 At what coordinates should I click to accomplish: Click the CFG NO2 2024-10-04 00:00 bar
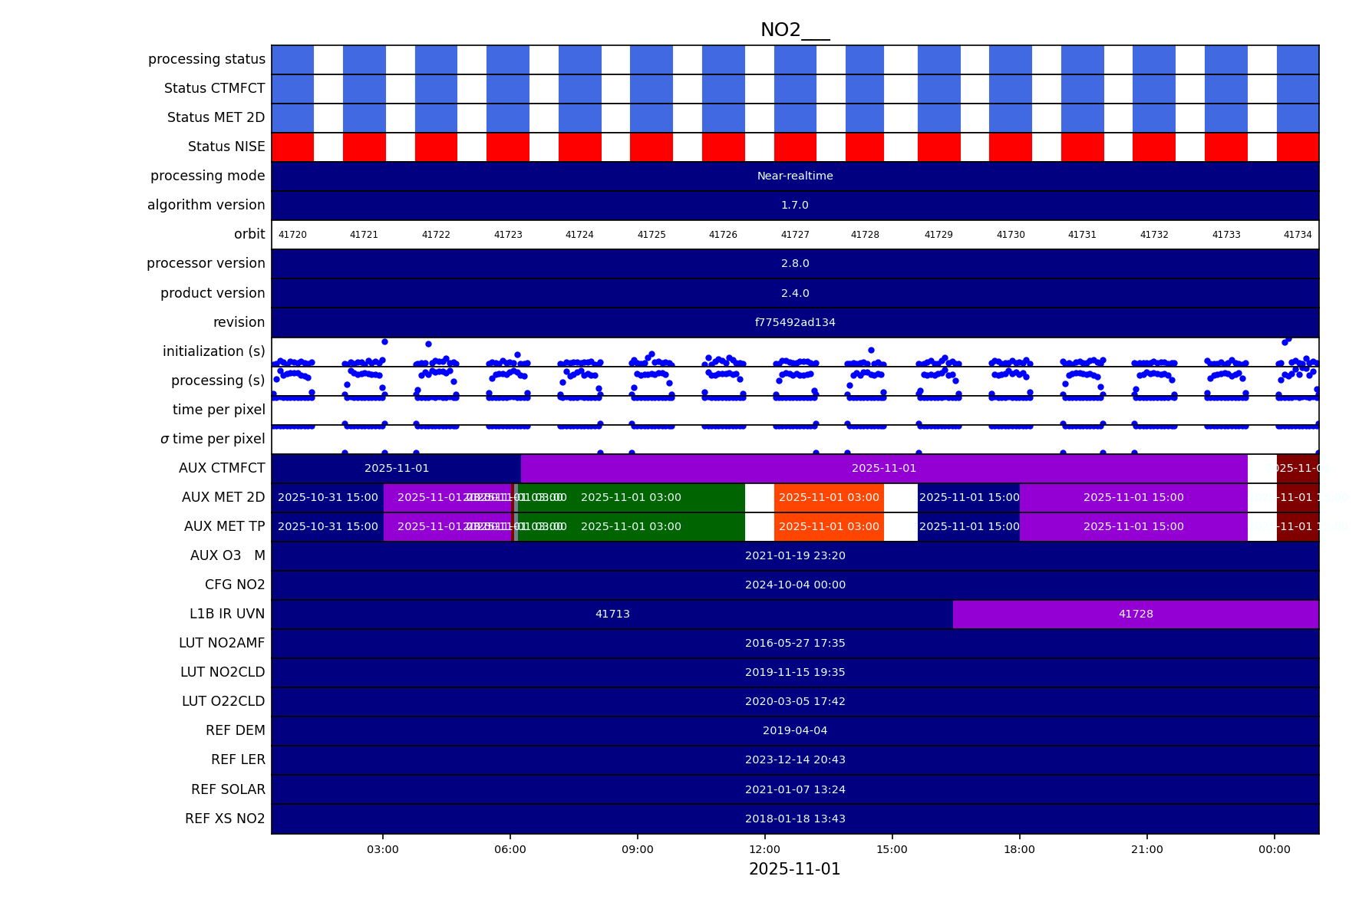(x=795, y=585)
